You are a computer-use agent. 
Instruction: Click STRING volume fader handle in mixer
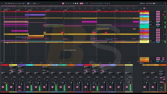coord(63,83)
